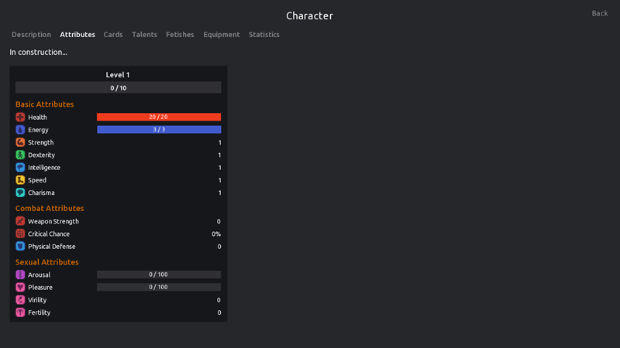Click the Arousal icon

pos(20,275)
